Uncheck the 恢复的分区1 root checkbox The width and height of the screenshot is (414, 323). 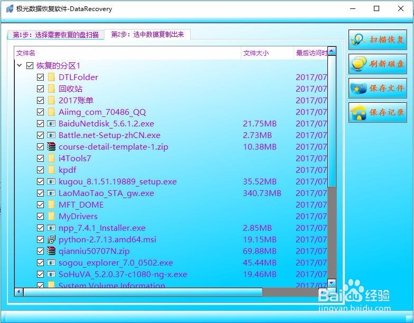click(30, 65)
